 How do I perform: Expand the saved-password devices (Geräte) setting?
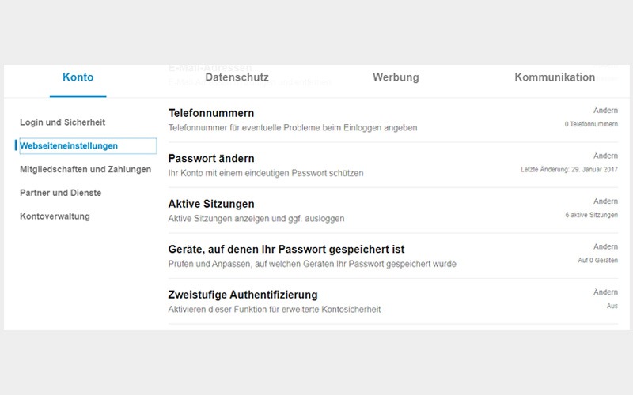(x=286, y=250)
